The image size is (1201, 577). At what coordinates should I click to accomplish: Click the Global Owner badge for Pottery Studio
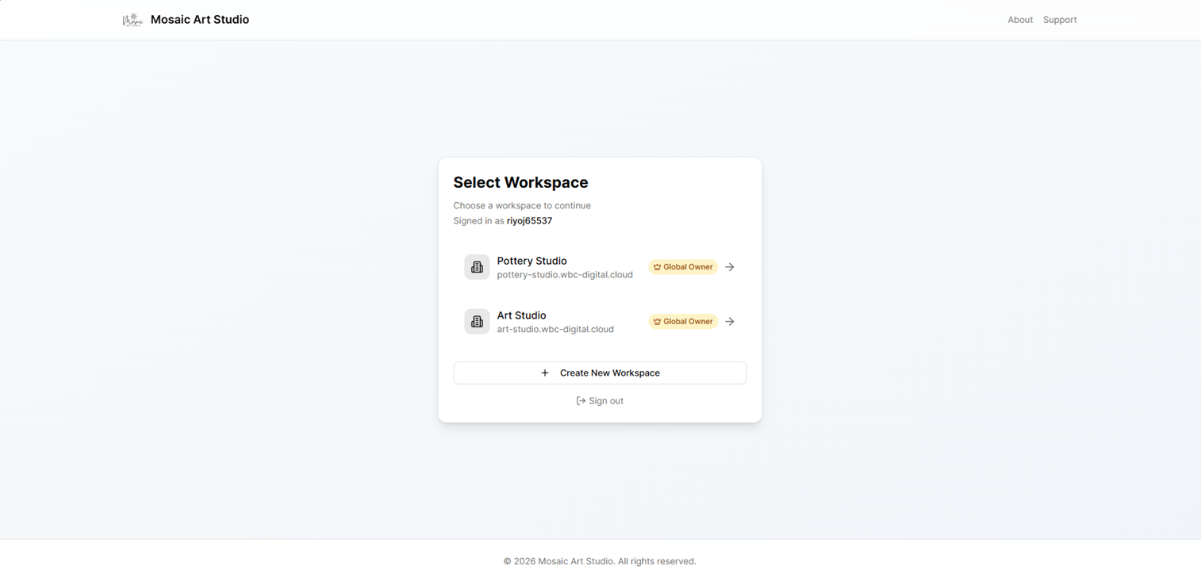tap(683, 267)
